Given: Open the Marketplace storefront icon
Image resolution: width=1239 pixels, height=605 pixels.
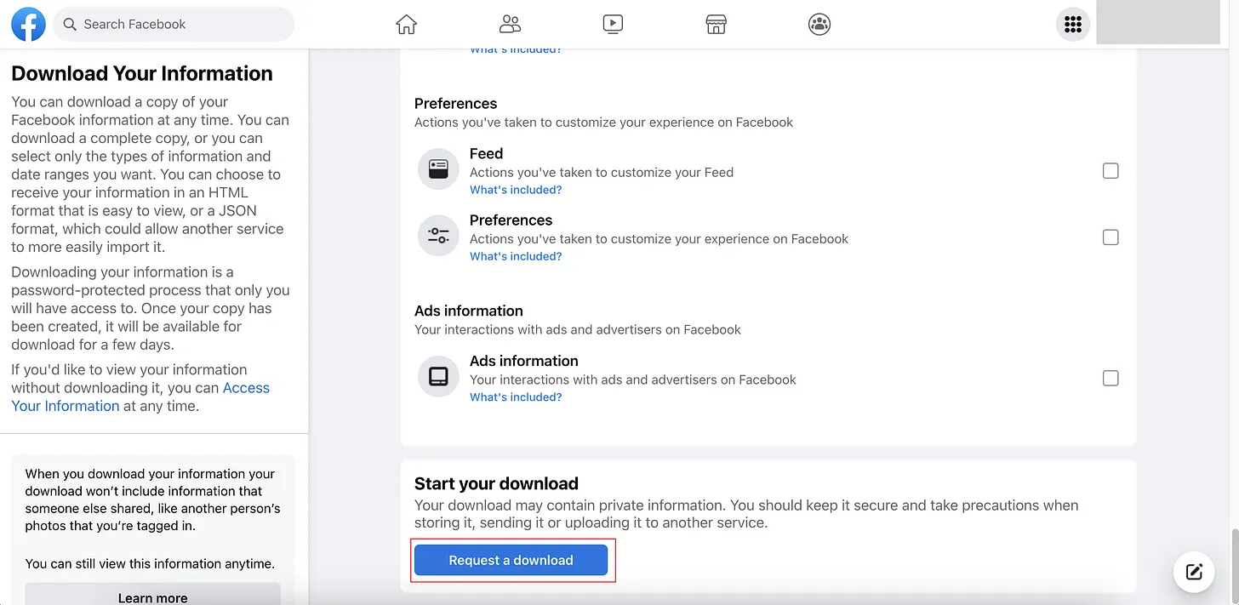Looking at the screenshot, I should 716,24.
